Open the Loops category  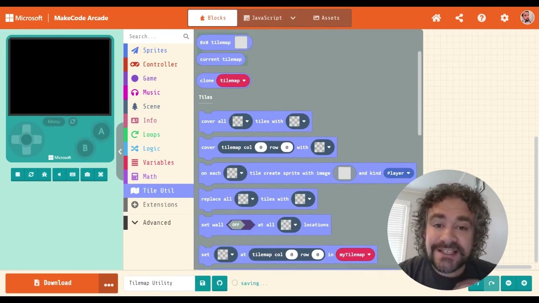[x=158, y=134]
